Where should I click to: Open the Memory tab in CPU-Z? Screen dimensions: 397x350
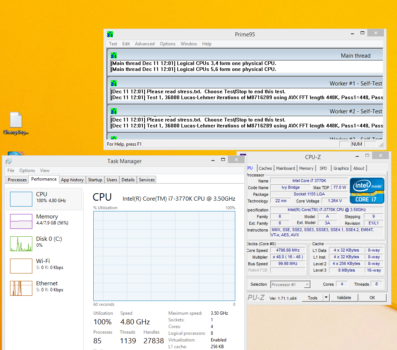click(x=306, y=168)
